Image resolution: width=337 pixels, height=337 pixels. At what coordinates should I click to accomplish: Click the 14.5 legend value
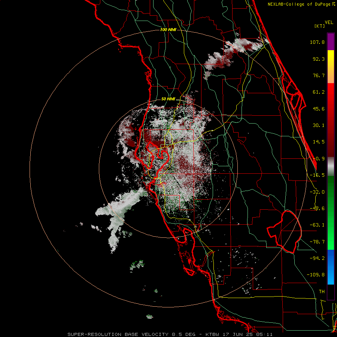pos(319,142)
